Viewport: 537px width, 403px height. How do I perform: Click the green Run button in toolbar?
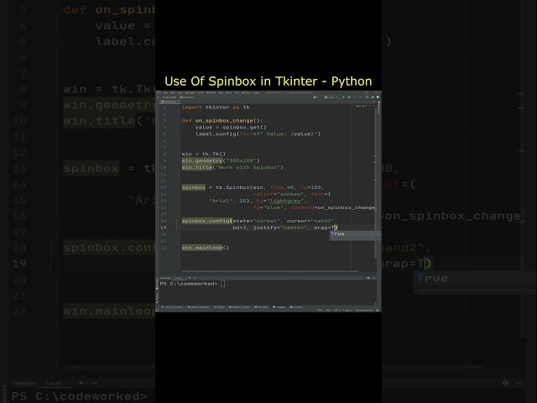point(343,97)
